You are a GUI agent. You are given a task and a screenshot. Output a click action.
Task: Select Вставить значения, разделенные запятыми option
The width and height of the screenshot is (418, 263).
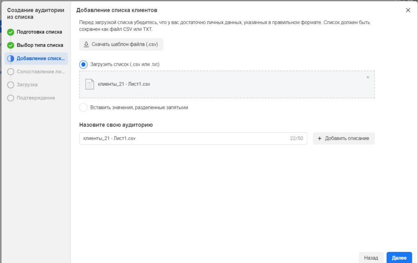click(x=83, y=107)
